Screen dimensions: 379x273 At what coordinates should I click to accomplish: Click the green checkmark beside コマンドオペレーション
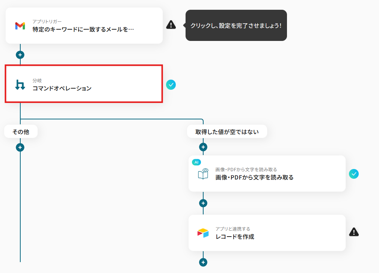[x=171, y=85]
